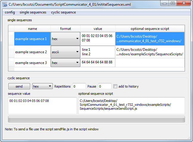The height and width of the screenshot is (142, 193).
Task: Open ascii format dropdown for example sequence 2
Action: [65, 52]
